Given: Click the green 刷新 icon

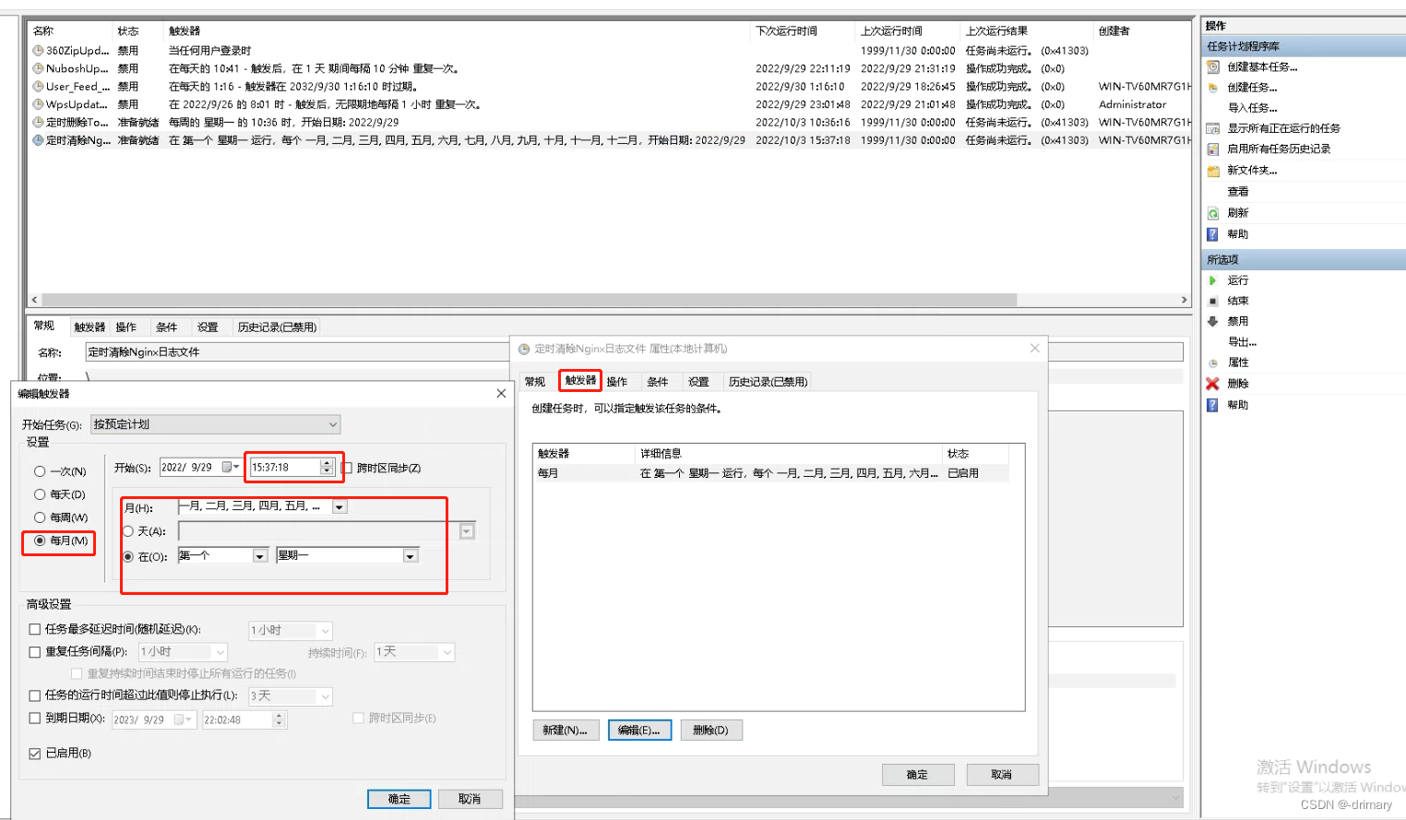Looking at the screenshot, I should coord(1213,213).
